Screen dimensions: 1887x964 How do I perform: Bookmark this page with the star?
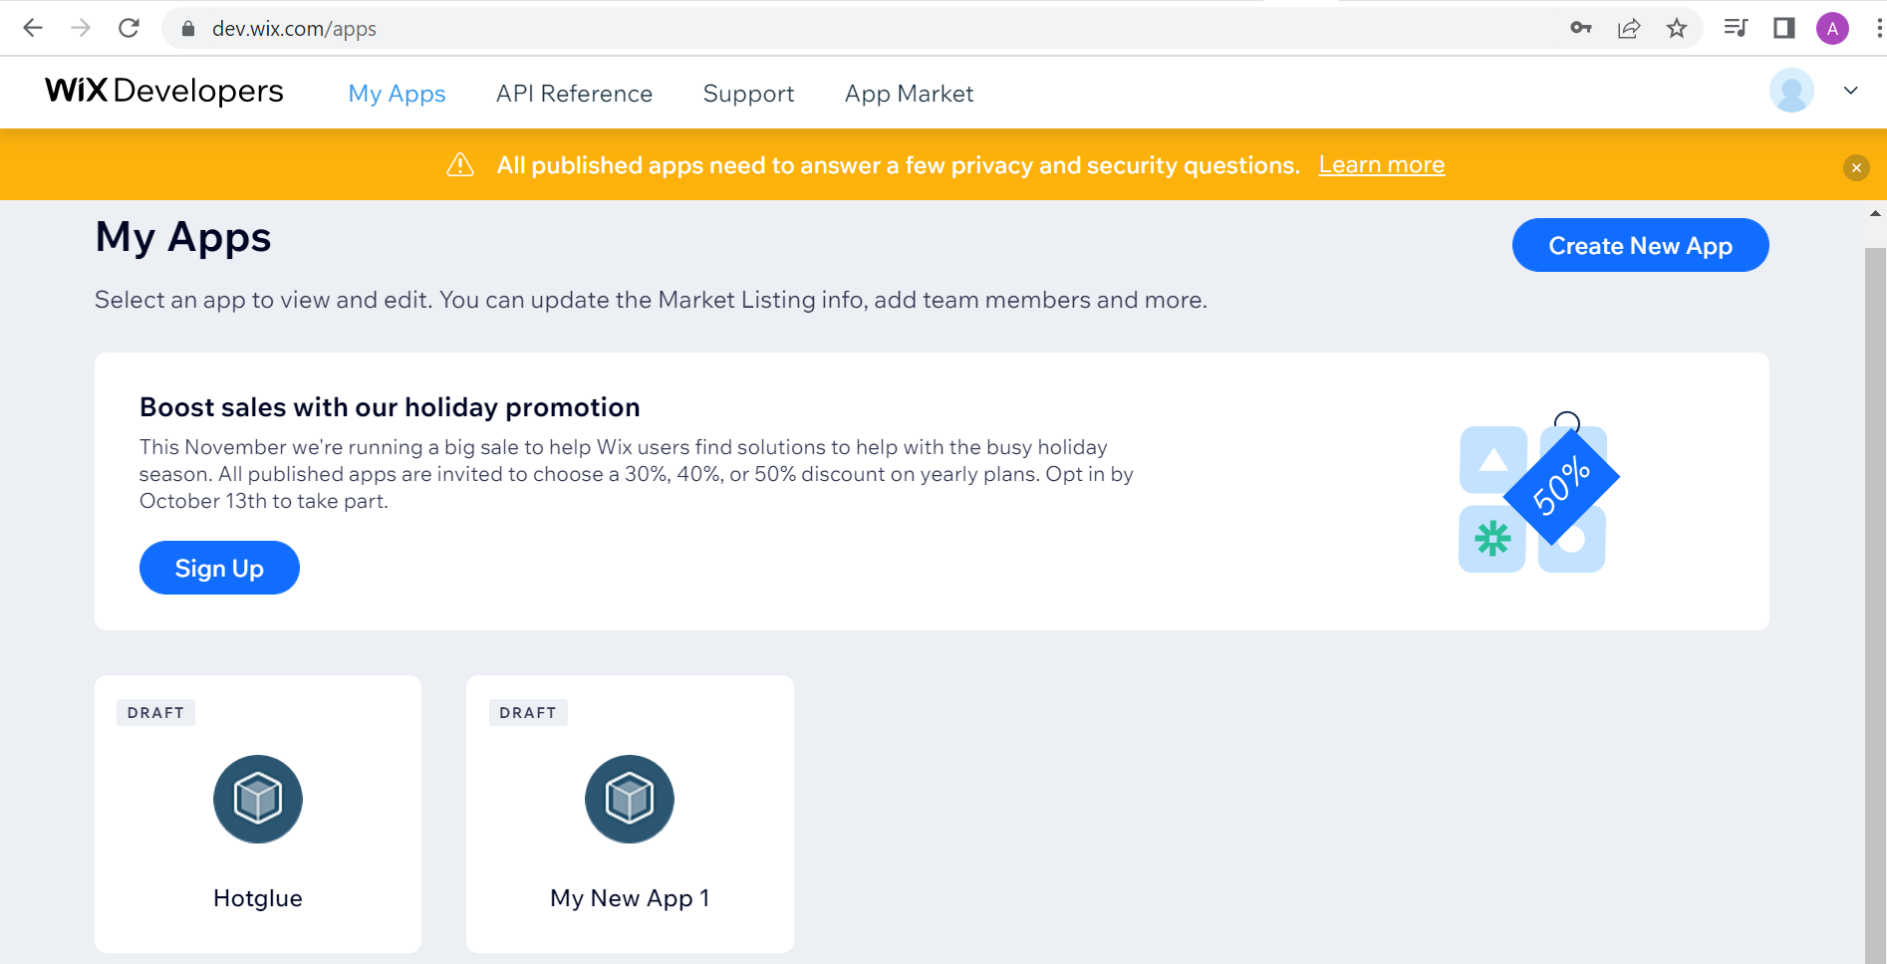coord(1677,28)
